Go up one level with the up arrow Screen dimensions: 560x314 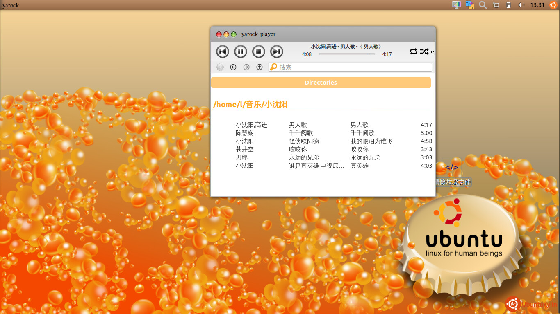click(260, 67)
